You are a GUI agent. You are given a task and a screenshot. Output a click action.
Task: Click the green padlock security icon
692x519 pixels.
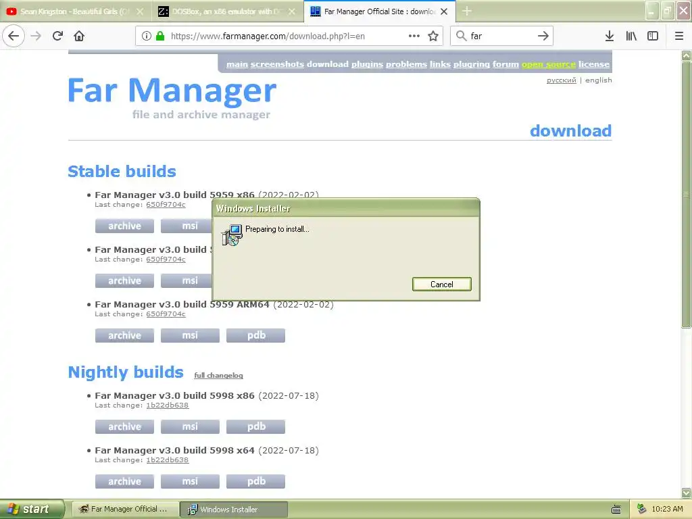coord(160,36)
